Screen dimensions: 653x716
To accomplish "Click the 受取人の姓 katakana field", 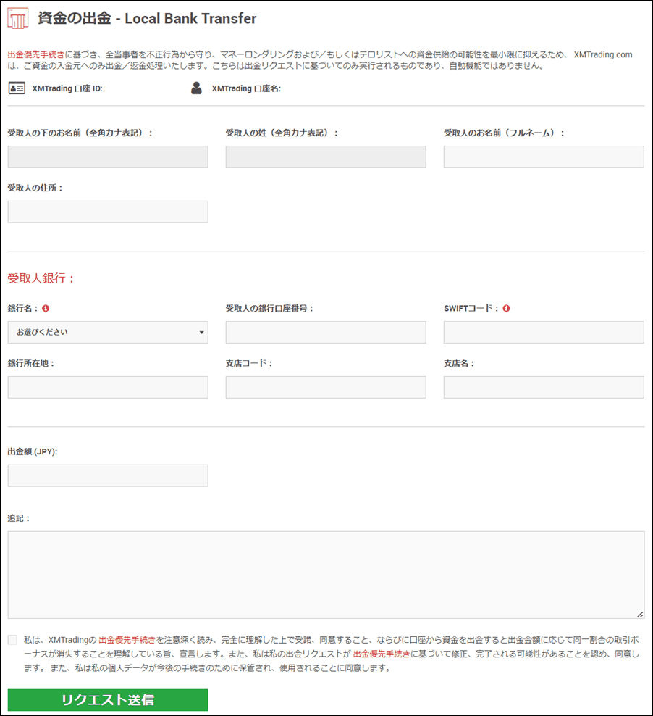I will [x=326, y=157].
